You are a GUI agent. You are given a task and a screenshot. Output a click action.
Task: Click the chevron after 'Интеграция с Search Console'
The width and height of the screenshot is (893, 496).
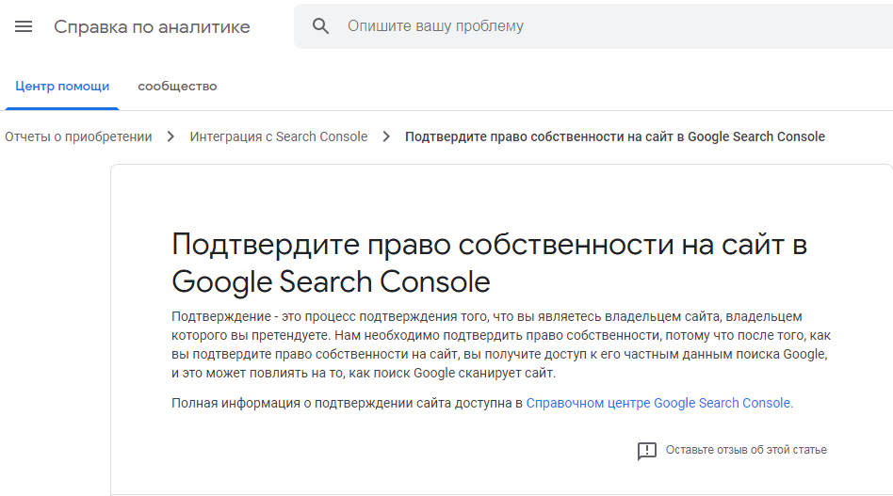point(386,137)
